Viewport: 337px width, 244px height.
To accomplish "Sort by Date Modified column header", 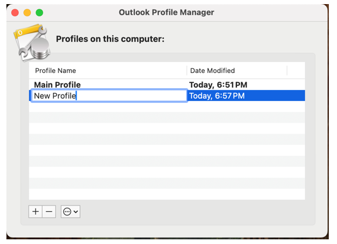I will [x=237, y=71].
